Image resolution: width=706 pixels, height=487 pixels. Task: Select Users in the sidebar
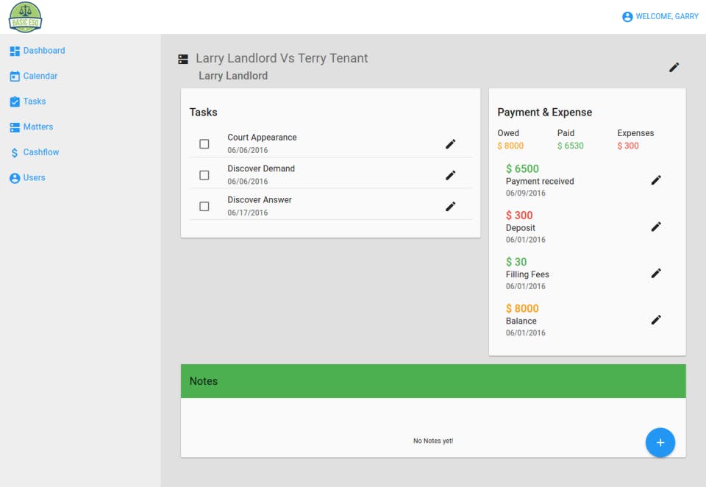(34, 177)
